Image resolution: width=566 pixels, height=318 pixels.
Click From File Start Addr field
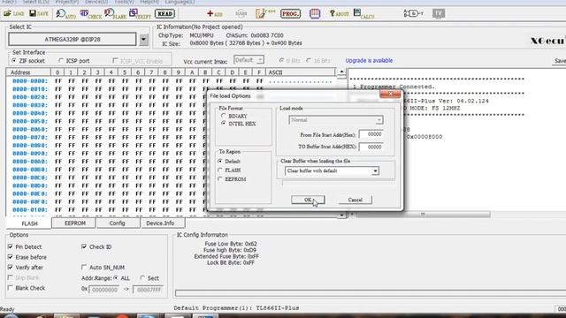coord(371,134)
